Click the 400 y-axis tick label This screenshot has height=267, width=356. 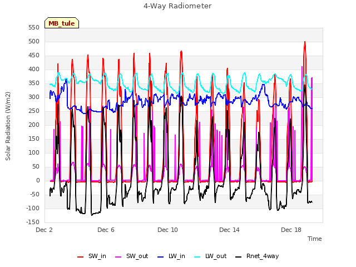[x=34, y=69]
